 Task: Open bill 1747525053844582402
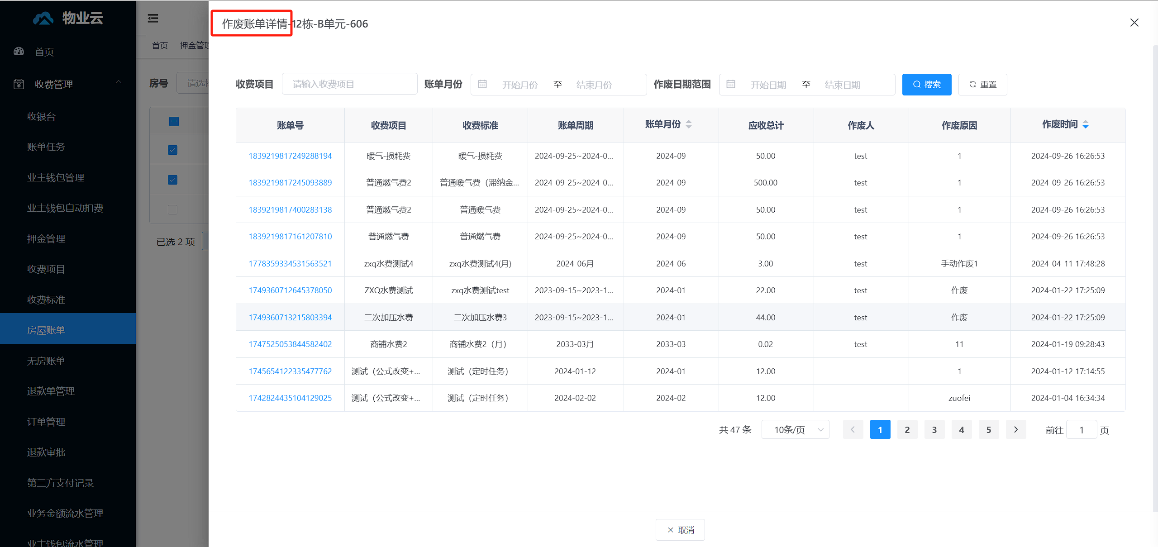[290, 344]
